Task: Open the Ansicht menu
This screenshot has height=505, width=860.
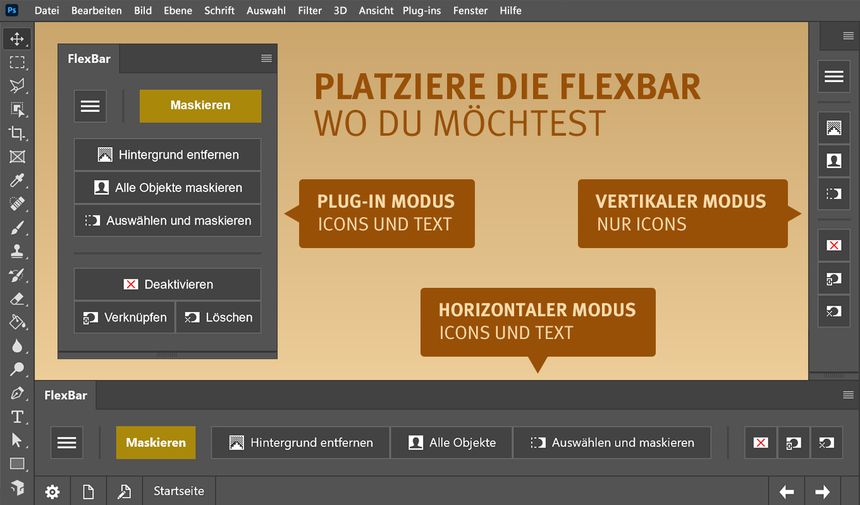Action: pos(376,11)
